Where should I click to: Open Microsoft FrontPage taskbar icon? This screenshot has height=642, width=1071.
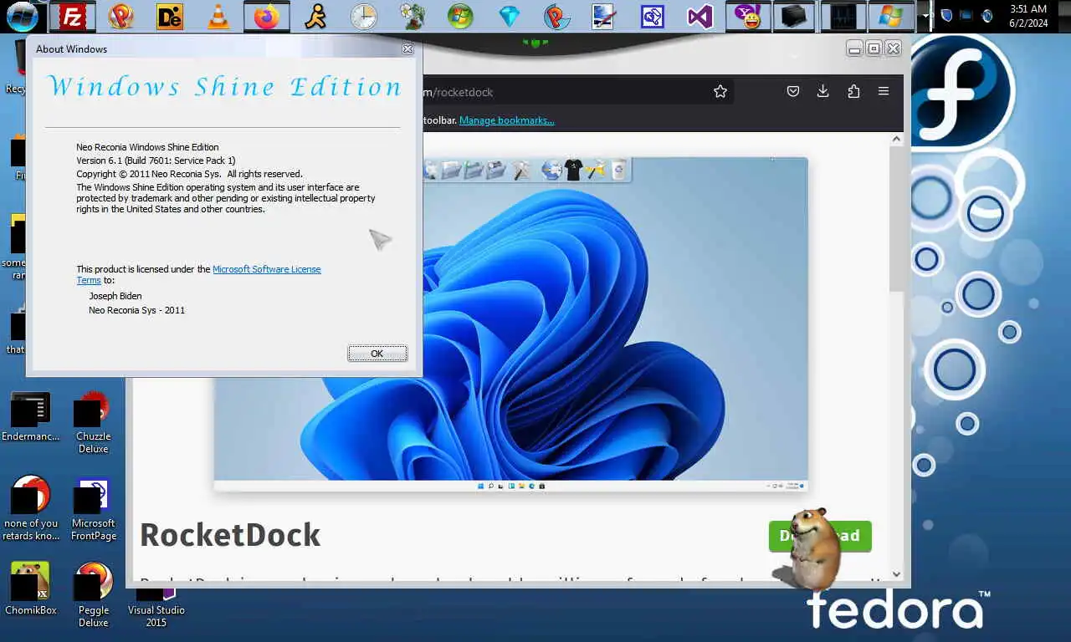[653, 16]
